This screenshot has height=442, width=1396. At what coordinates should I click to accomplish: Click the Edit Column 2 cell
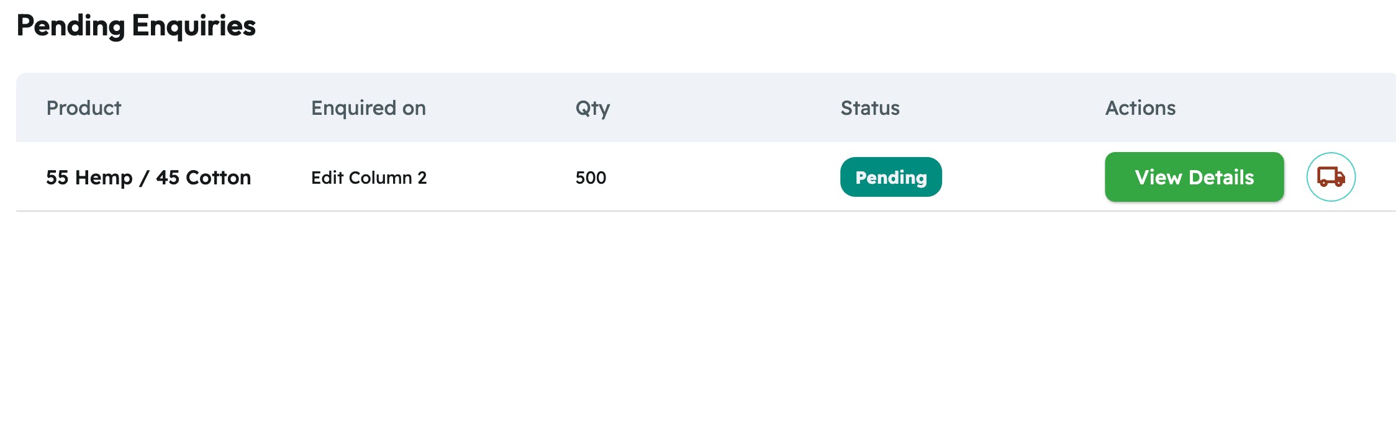(368, 178)
